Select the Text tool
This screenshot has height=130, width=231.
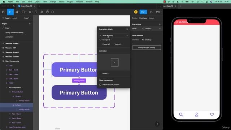point(36,12)
